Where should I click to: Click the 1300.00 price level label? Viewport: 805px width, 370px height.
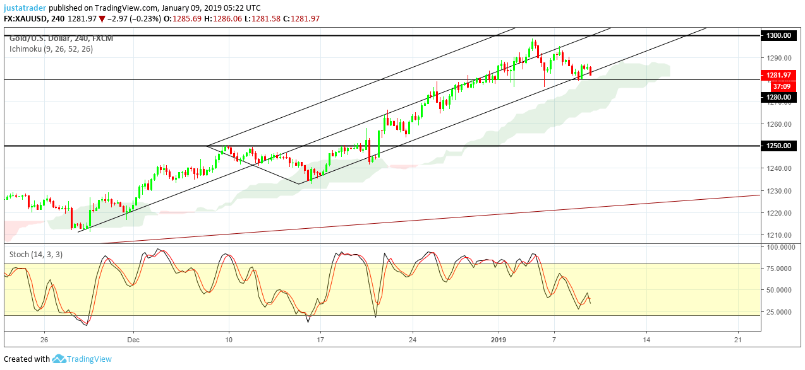(x=778, y=35)
